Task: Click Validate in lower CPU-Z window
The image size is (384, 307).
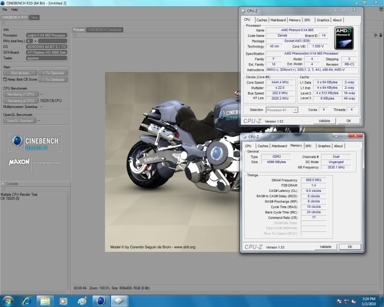Action: 325,247
